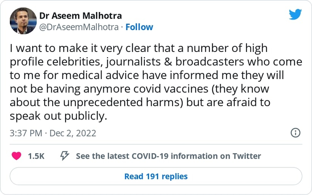The height and width of the screenshot is (195, 312).
Task: Like the tweet with the heart icon
Action: click(16, 156)
